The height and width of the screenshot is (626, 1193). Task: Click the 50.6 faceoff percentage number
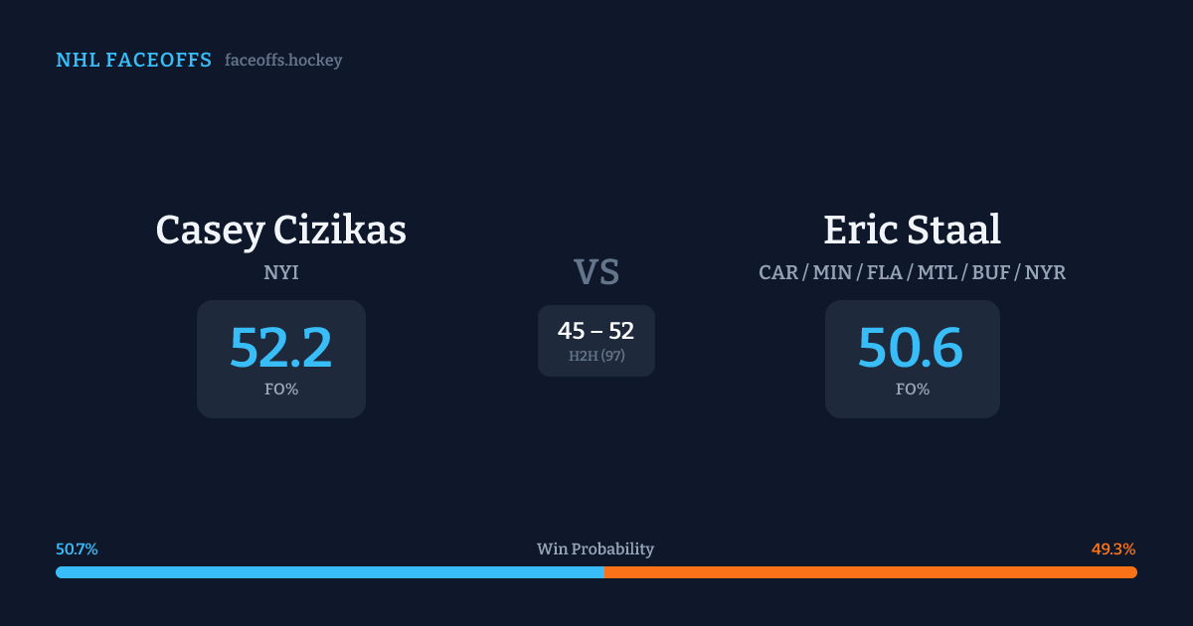coord(911,348)
